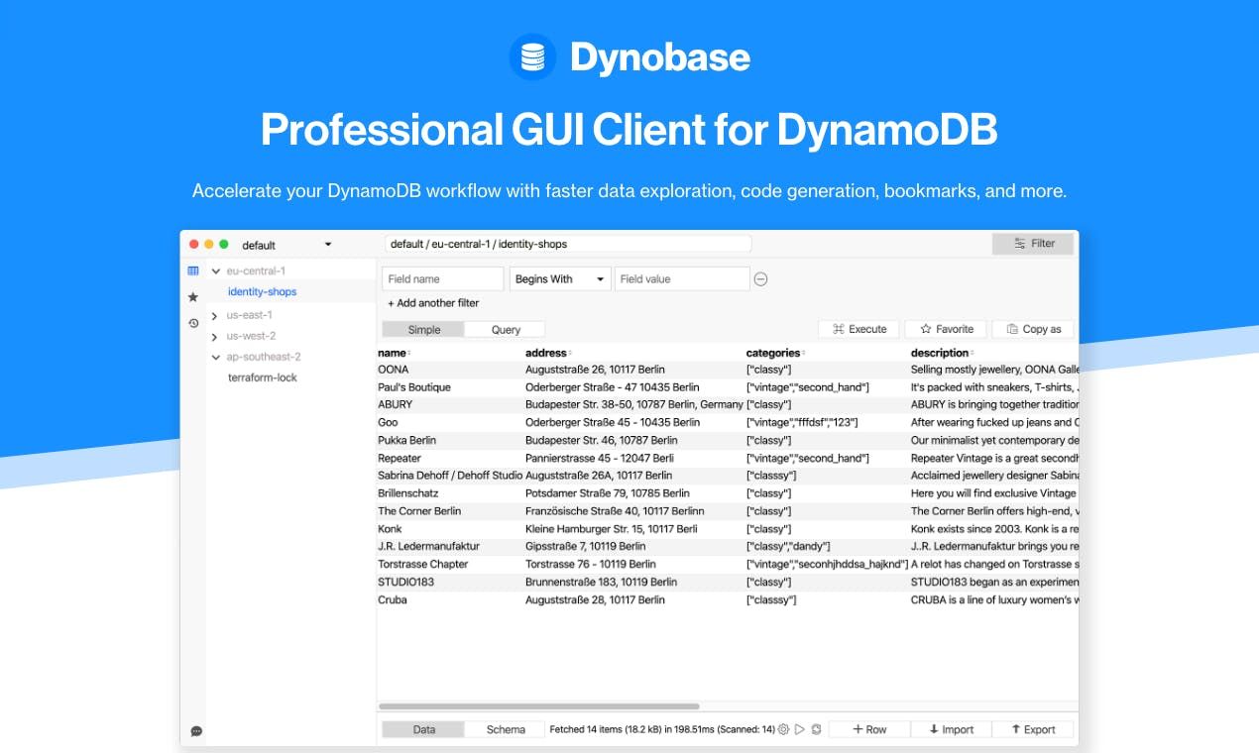
Task: Remove the filter using the minus icon
Action: [x=761, y=278]
